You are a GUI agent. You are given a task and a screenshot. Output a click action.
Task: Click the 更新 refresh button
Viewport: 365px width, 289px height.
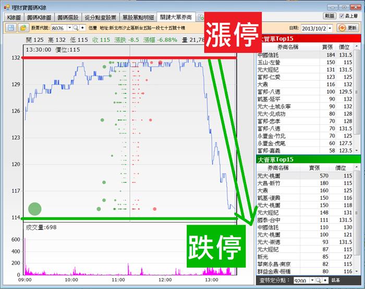click(348, 28)
